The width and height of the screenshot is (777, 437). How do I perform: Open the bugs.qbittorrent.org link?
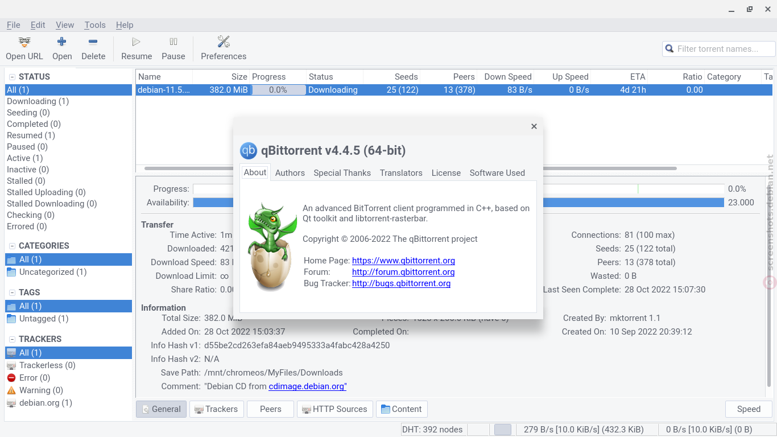(401, 283)
